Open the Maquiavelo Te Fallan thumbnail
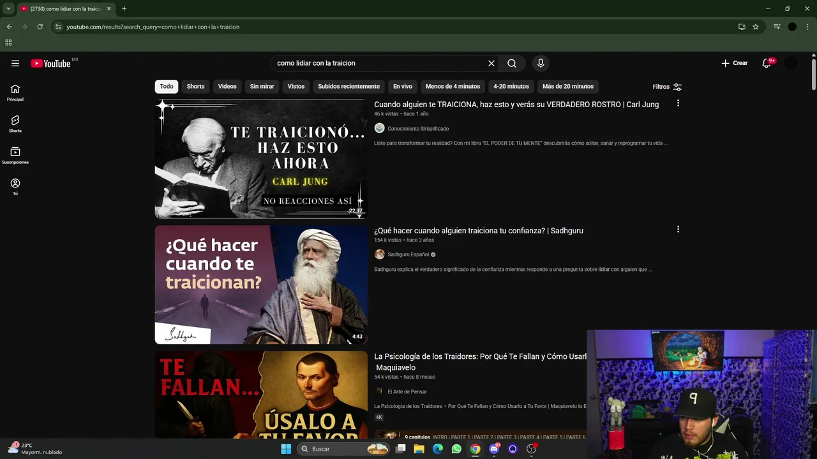 click(261, 395)
